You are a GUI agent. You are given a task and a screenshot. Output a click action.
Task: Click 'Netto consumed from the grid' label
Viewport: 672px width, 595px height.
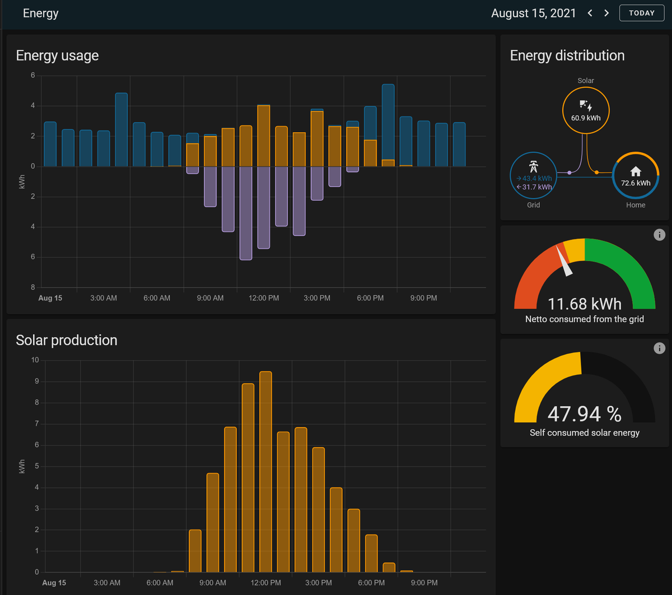coord(585,319)
